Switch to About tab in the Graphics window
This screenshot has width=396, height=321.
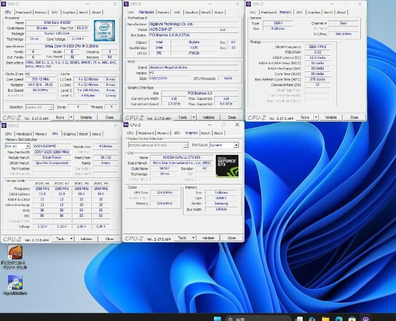pyautogui.click(x=219, y=133)
